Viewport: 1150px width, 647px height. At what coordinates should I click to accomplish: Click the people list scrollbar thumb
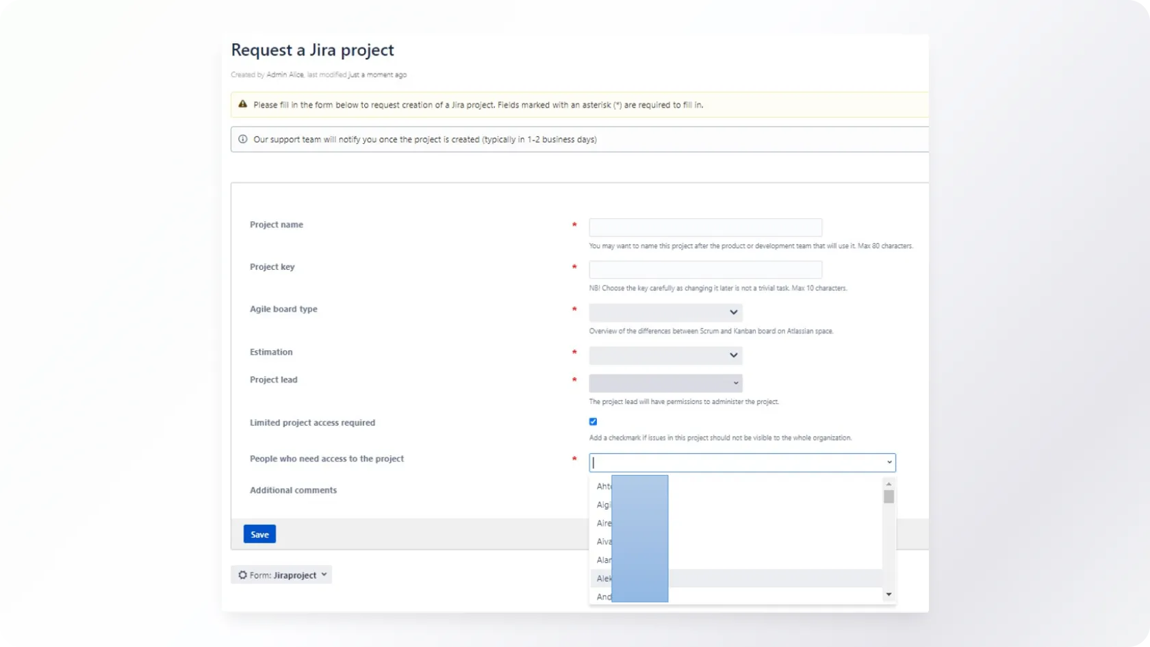(889, 497)
